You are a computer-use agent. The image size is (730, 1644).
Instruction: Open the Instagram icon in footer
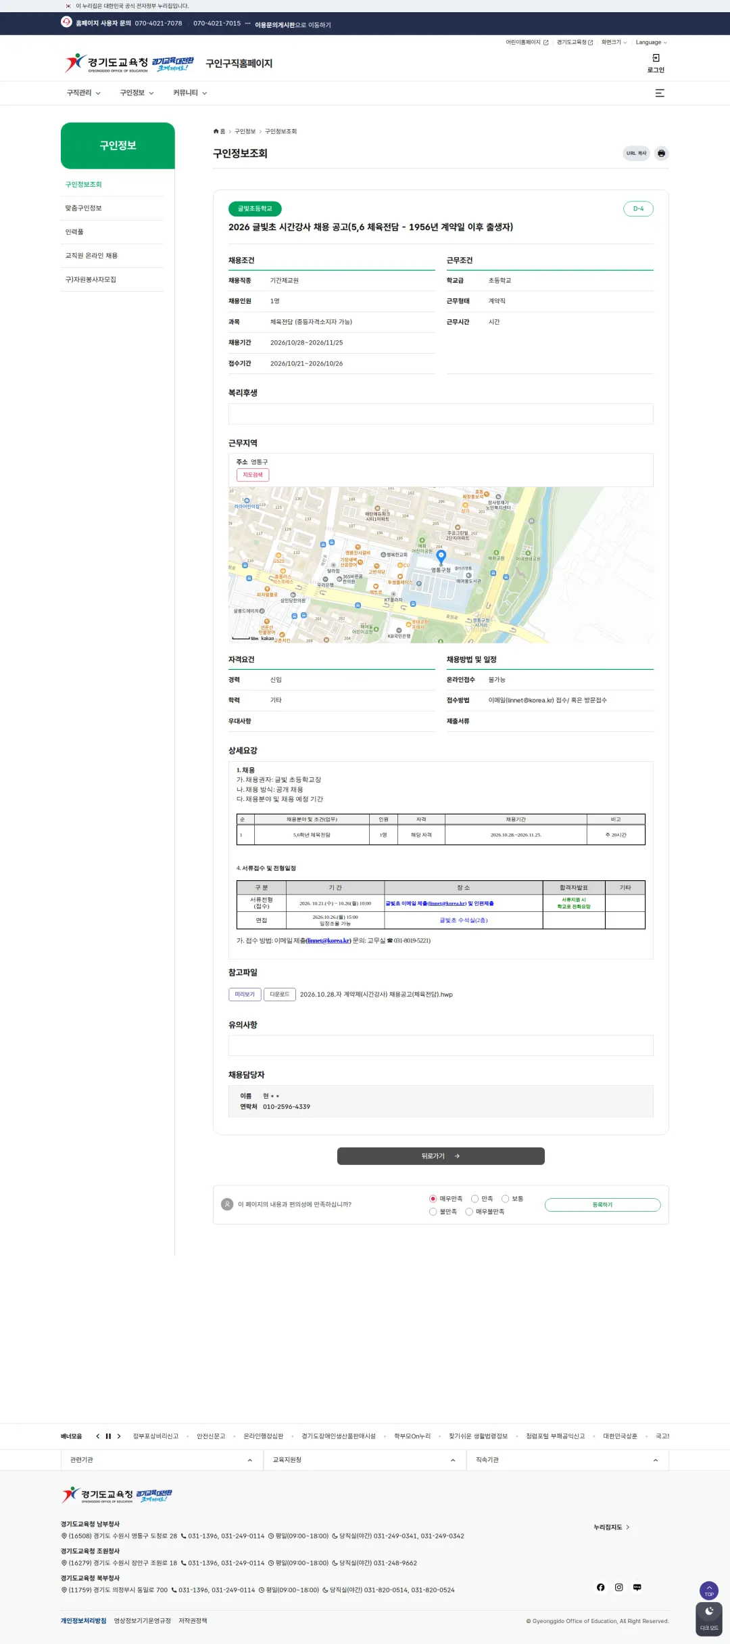click(618, 1587)
